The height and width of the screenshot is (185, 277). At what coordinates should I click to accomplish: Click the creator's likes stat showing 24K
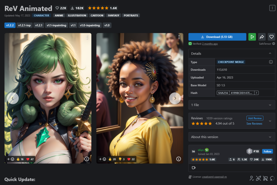point(254,159)
